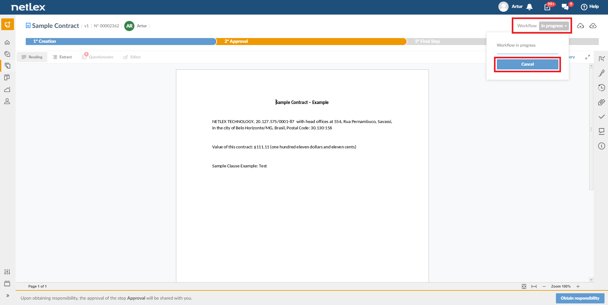
Task: Open the documents icon in left sidebar
Action: (x=8, y=66)
